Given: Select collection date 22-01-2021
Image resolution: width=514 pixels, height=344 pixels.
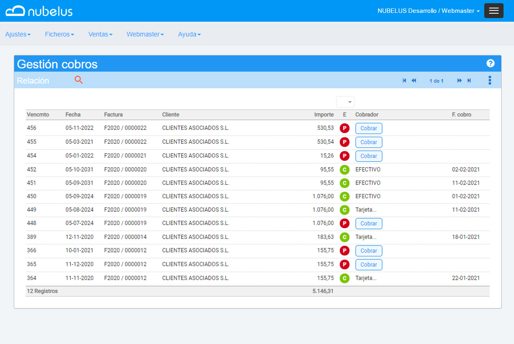Looking at the screenshot, I should [466, 278].
